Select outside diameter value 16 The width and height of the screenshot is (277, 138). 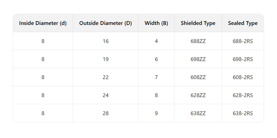click(106, 41)
